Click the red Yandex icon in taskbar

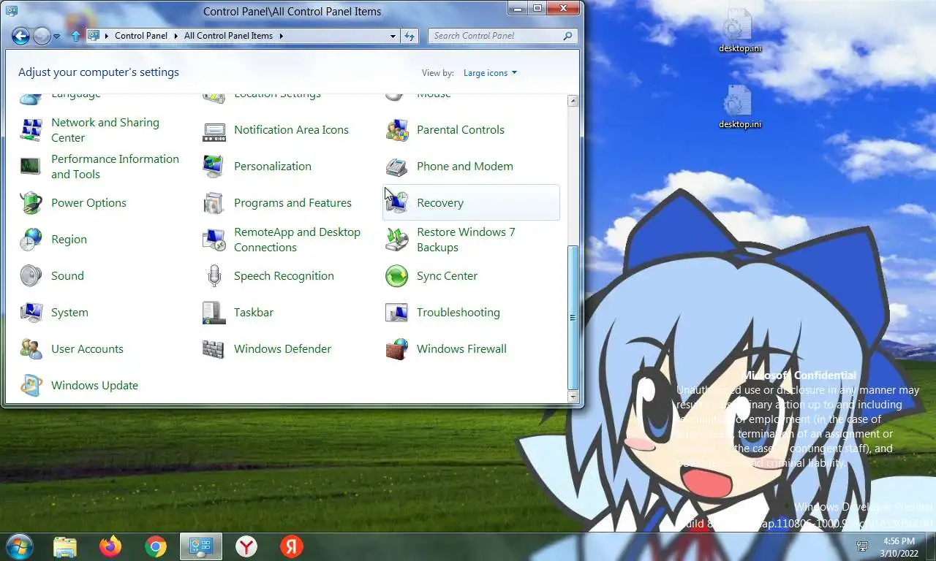point(291,546)
